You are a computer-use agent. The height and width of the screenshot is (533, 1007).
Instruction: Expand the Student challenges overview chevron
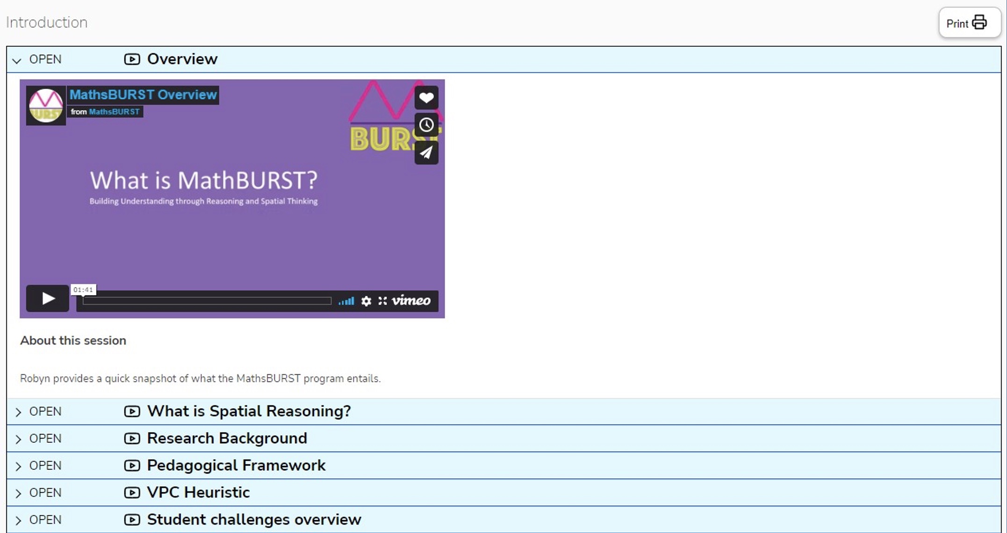click(18, 520)
